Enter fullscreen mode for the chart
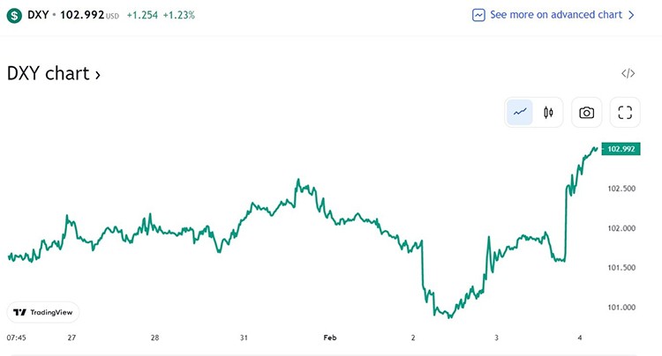 [625, 112]
